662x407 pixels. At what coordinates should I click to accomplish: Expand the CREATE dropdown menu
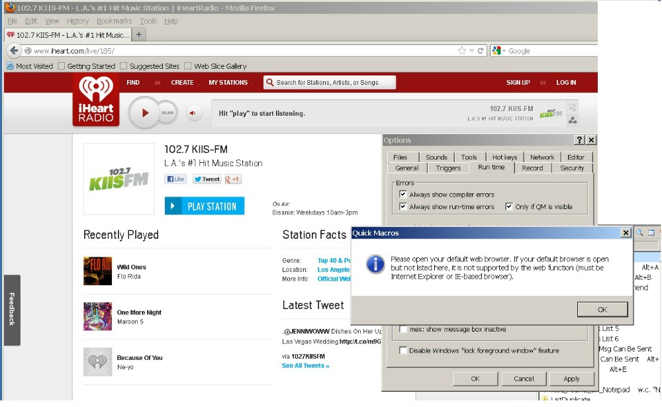(185, 83)
